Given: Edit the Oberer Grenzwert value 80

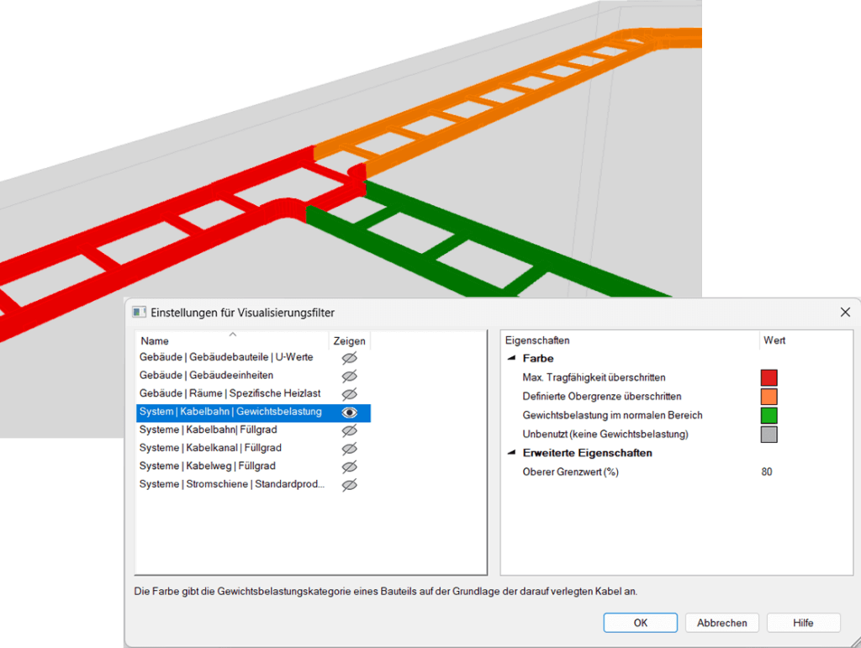Looking at the screenshot, I should point(767,472).
